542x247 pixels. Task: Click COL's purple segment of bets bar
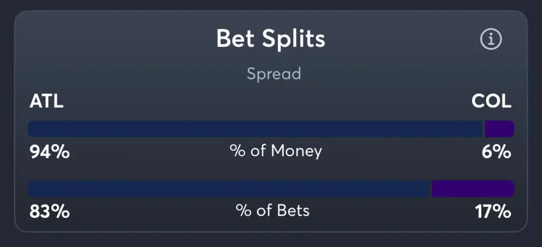[473, 189]
